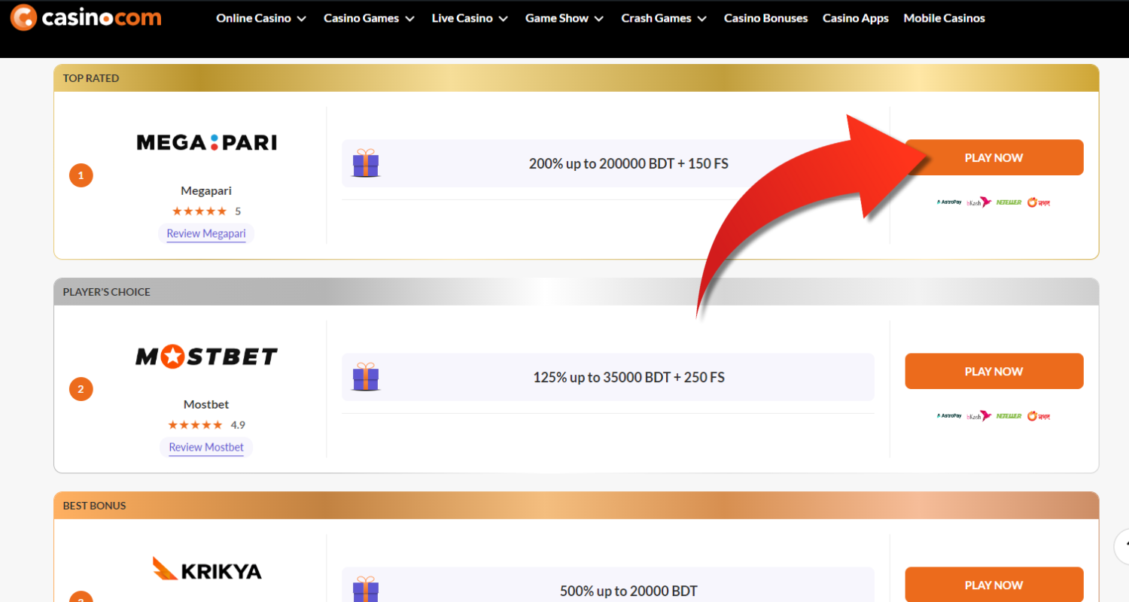
Task: Expand the Crash Games menu
Action: coord(664,18)
